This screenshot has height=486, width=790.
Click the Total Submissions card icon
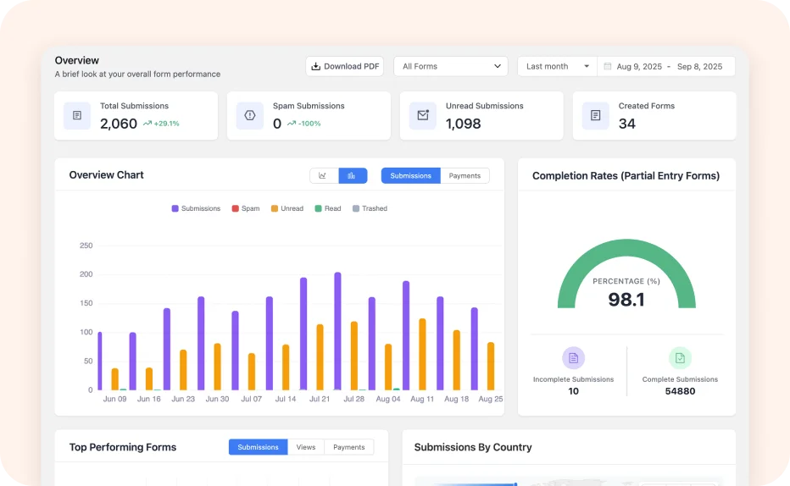77,115
